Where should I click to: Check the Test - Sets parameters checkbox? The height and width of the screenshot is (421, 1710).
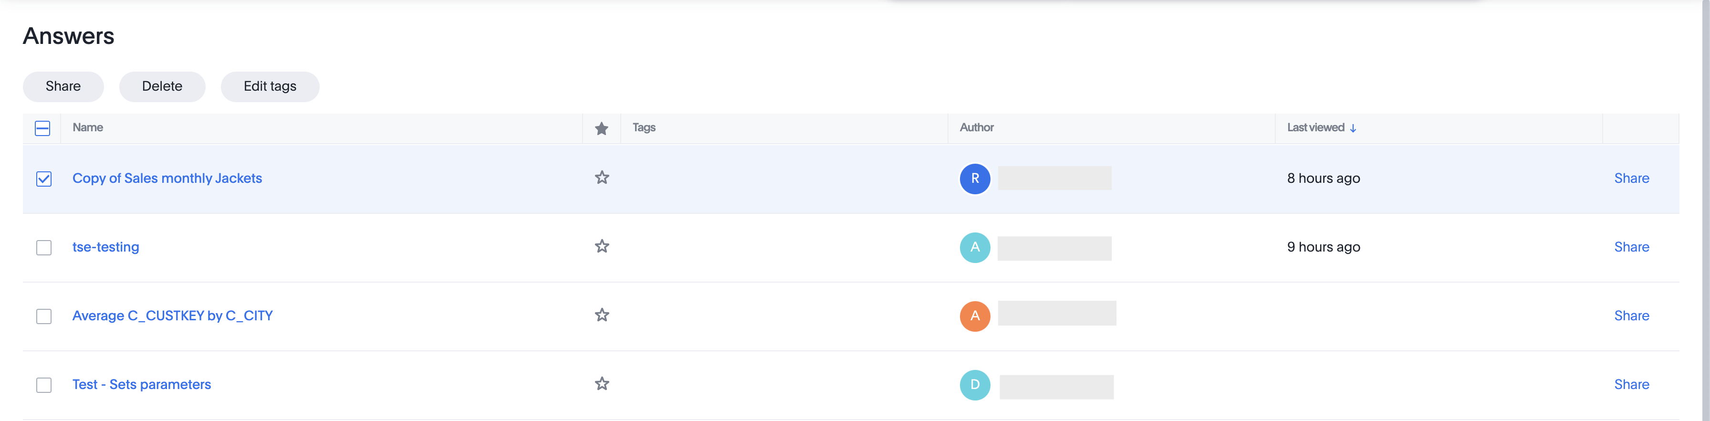pos(44,385)
